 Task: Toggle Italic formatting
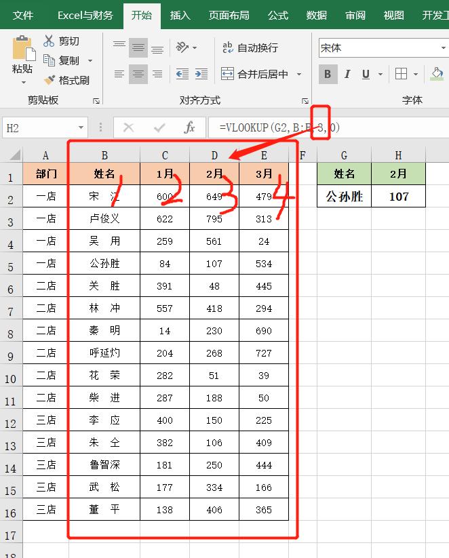(347, 74)
